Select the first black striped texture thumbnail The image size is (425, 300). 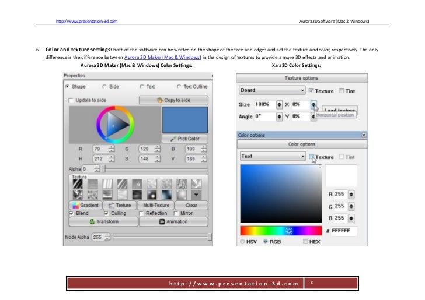[x=78, y=184]
